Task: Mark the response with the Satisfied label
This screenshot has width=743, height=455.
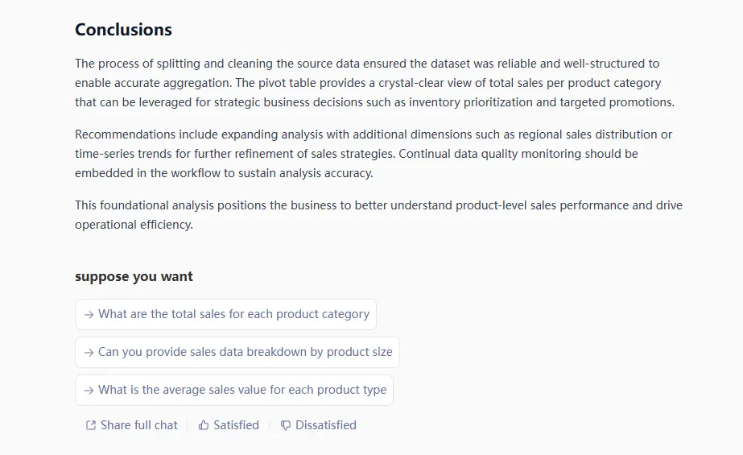Action: coord(236,425)
